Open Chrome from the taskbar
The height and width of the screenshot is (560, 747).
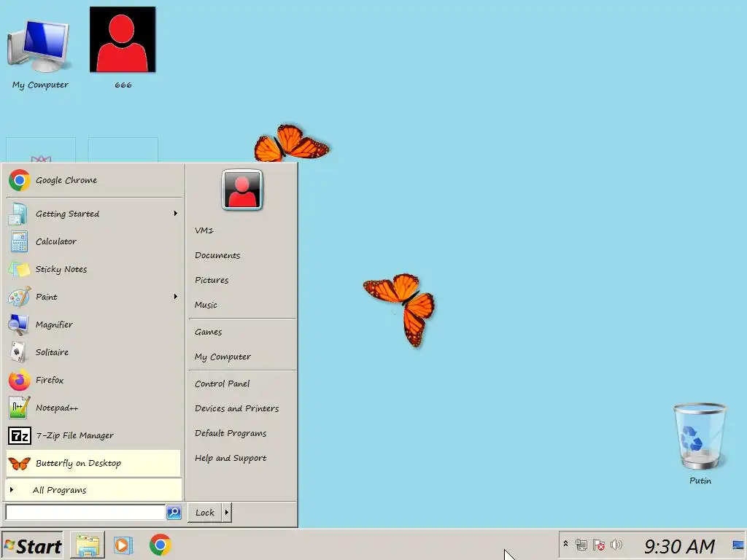pos(160,545)
